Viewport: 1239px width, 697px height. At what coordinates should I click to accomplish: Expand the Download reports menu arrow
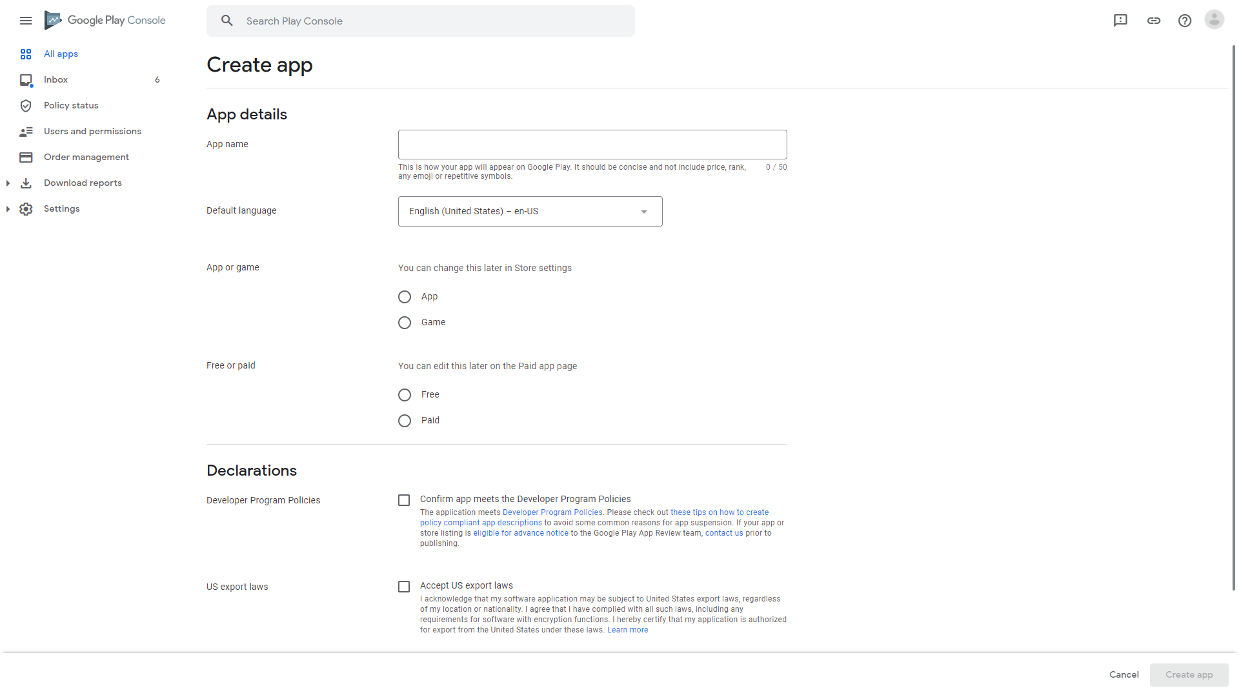[8, 183]
